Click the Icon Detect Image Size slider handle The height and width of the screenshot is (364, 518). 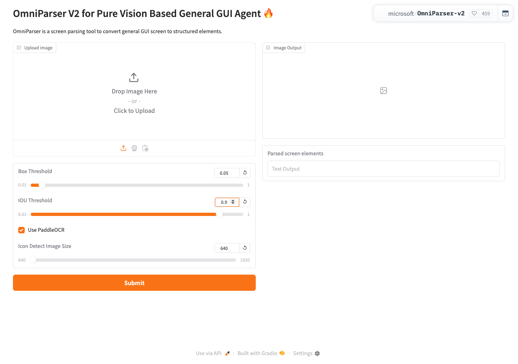33,260
